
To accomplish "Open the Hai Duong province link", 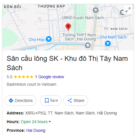I will tap(36, 130).
